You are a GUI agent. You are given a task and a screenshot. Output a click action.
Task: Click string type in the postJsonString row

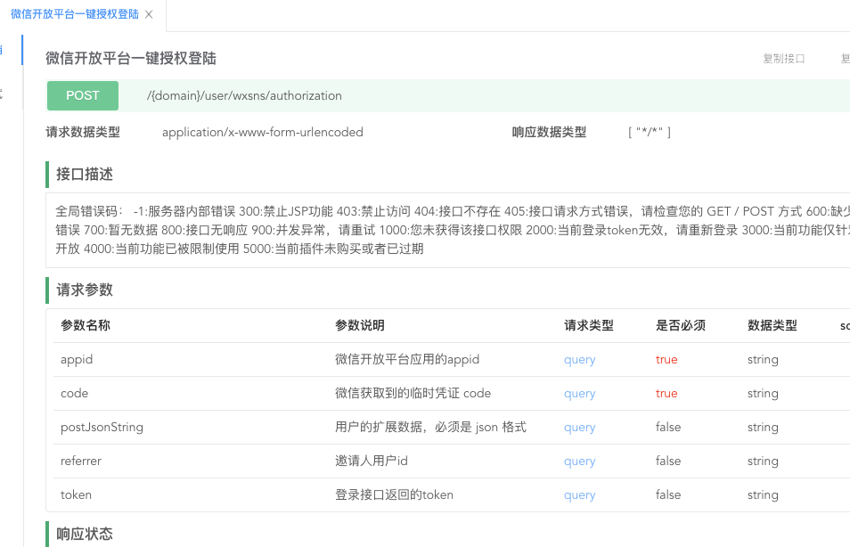763,428
